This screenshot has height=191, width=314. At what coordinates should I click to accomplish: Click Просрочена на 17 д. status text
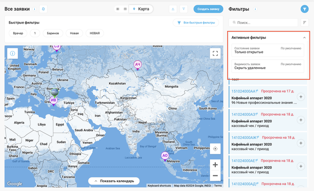[278, 91]
